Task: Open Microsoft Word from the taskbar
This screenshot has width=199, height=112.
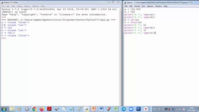Action: pos(101,109)
